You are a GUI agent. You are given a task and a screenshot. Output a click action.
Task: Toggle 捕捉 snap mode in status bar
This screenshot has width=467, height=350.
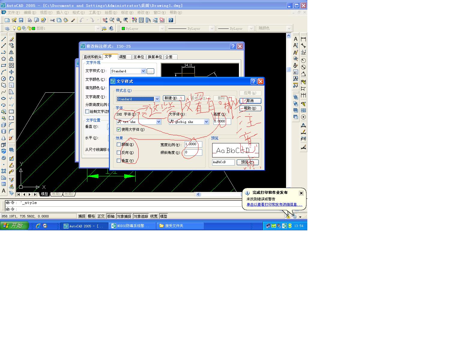pyautogui.click(x=82, y=216)
